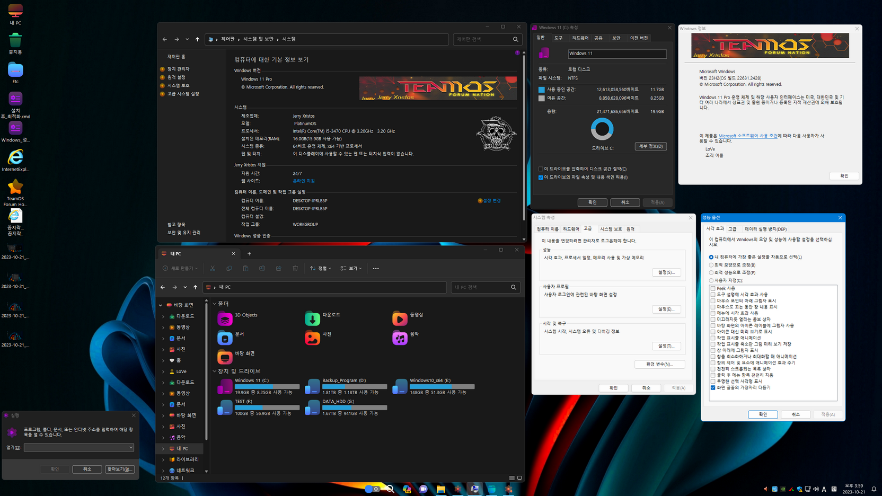This screenshot has height=496, width=882.
Task: Click 온라인 지원 link
Action: [304, 181]
